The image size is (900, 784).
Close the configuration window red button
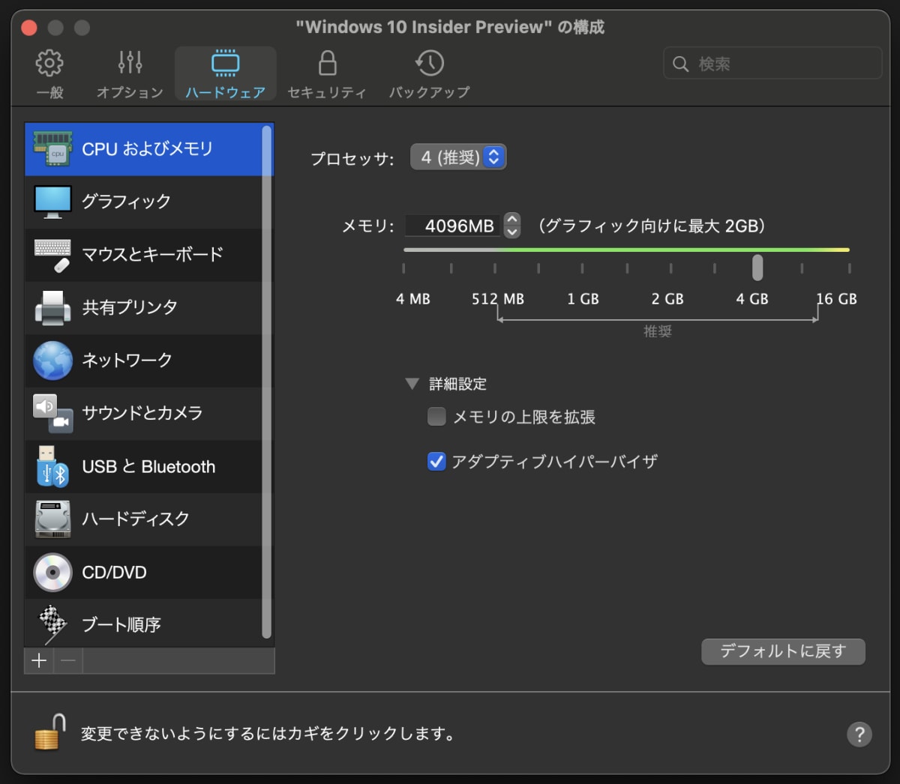(29, 28)
